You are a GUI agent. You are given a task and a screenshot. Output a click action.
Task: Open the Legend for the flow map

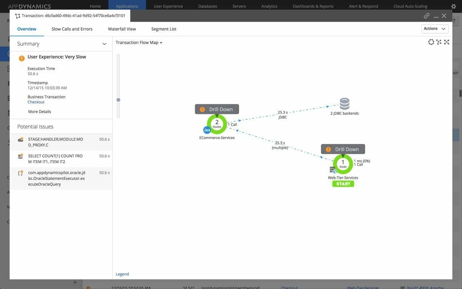122,273
